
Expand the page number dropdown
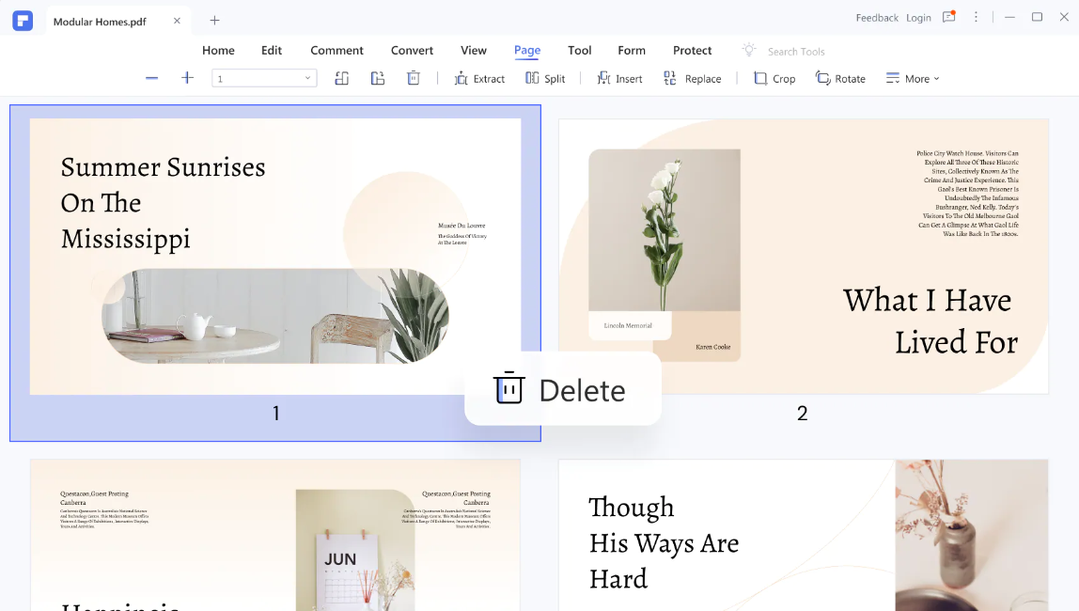coord(307,79)
